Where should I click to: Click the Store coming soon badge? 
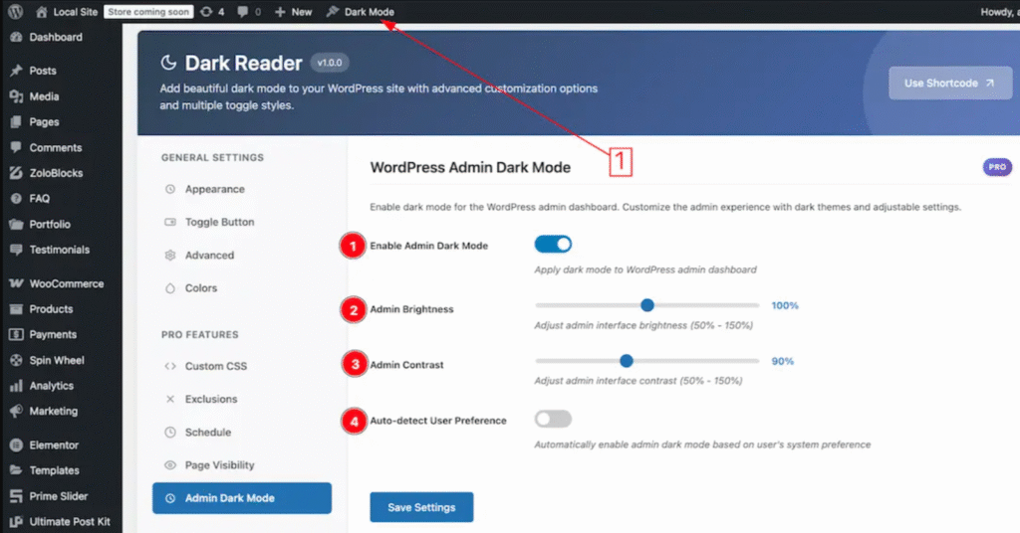pyautogui.click(x=148, y=12)
